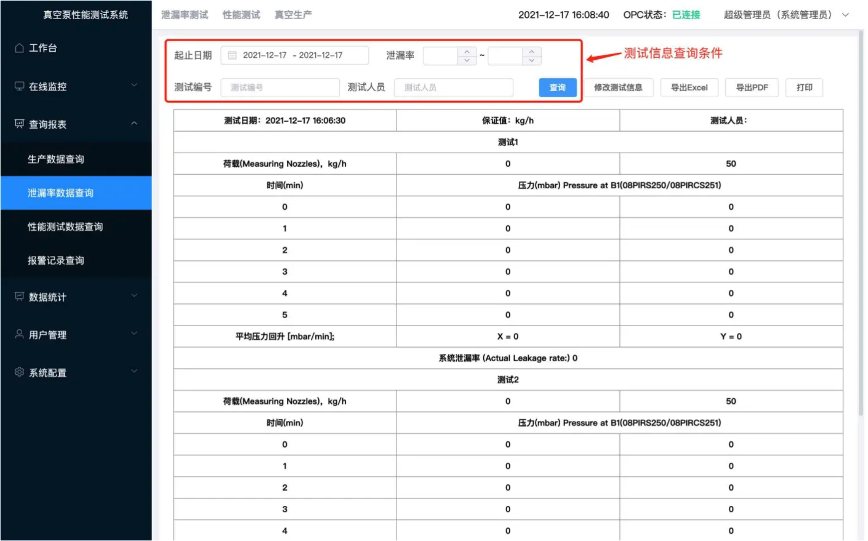This screenshot has height=541, width=868.
Task: Increase the first 泄漏率 value
Action: 467,52
